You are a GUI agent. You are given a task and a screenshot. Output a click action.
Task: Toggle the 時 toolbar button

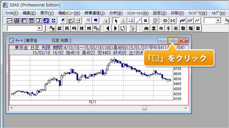[74, 28]
